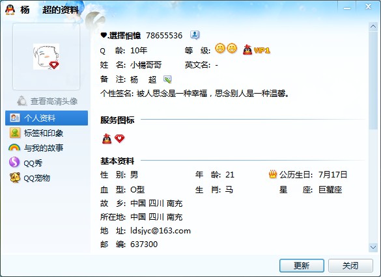Click the scrollbar up arrow
This screenshot has width=381, height=277.
coord(373,27)
